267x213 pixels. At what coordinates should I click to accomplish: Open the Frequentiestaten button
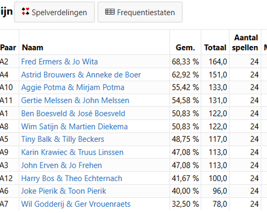140,12
